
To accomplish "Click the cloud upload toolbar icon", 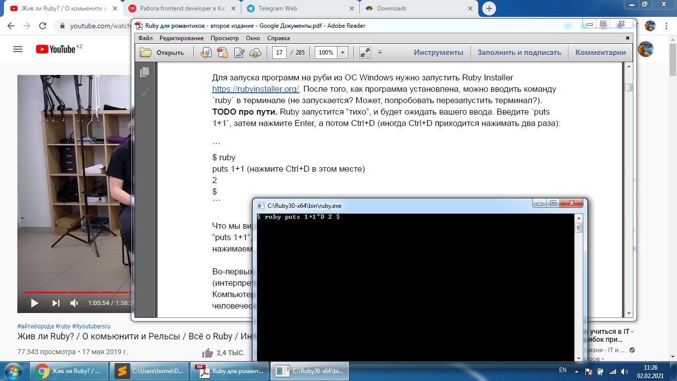I will pos(255,53).
